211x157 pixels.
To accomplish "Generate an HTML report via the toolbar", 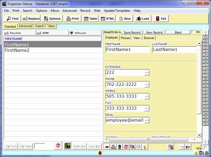I will (108, 19).
